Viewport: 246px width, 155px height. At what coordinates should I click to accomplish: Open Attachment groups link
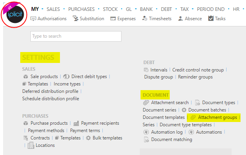[218, 117]
